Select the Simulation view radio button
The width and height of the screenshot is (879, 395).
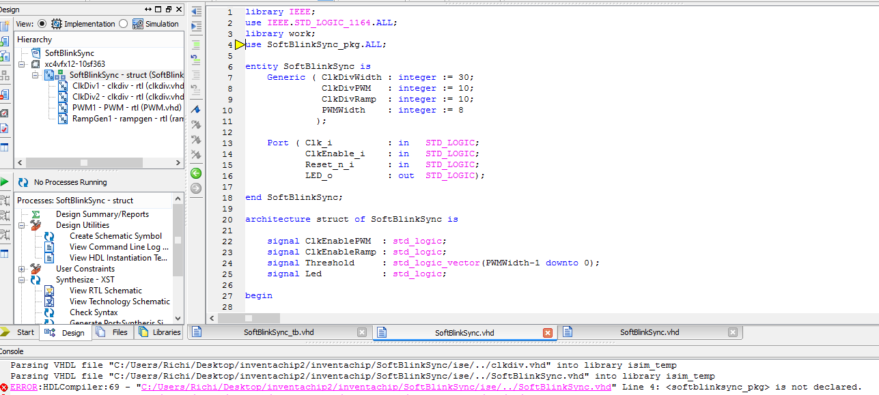tap(123, 23)
